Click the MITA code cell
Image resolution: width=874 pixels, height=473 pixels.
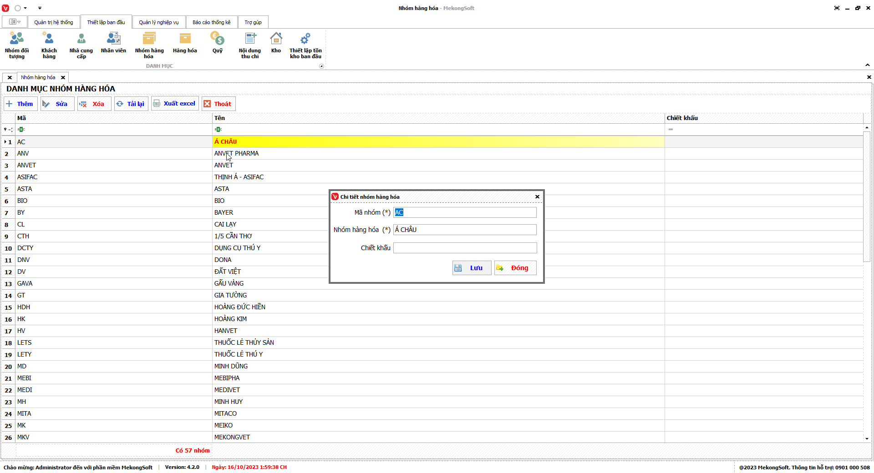click(114, 414)
